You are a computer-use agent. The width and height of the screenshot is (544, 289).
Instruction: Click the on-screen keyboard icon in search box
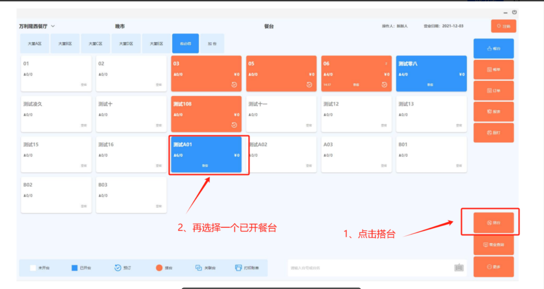[458, 268]
